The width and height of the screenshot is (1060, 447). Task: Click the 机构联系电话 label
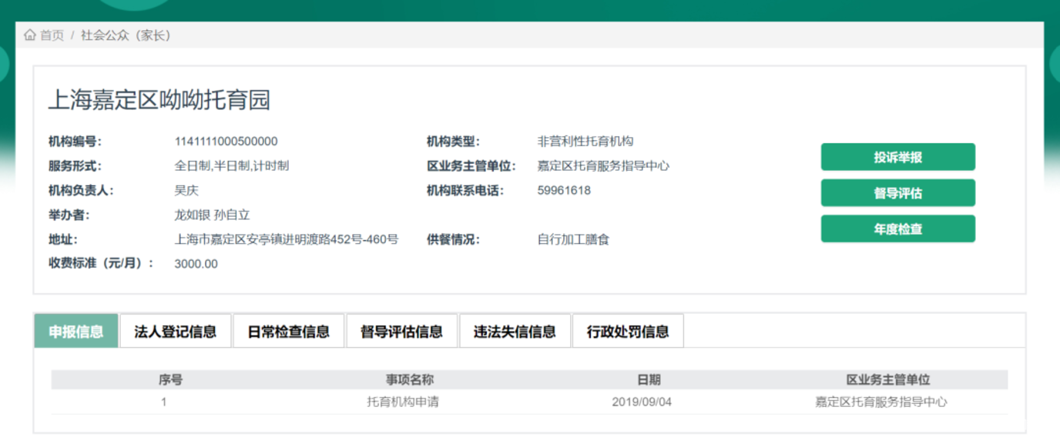point(466,191)
